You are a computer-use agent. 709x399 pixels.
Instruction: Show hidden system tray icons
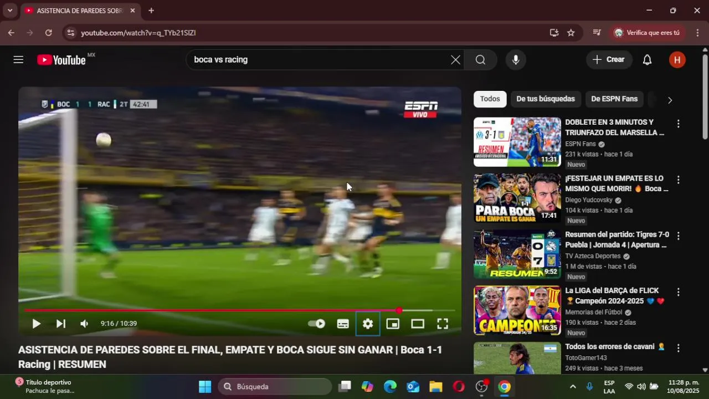coord(573,387)
